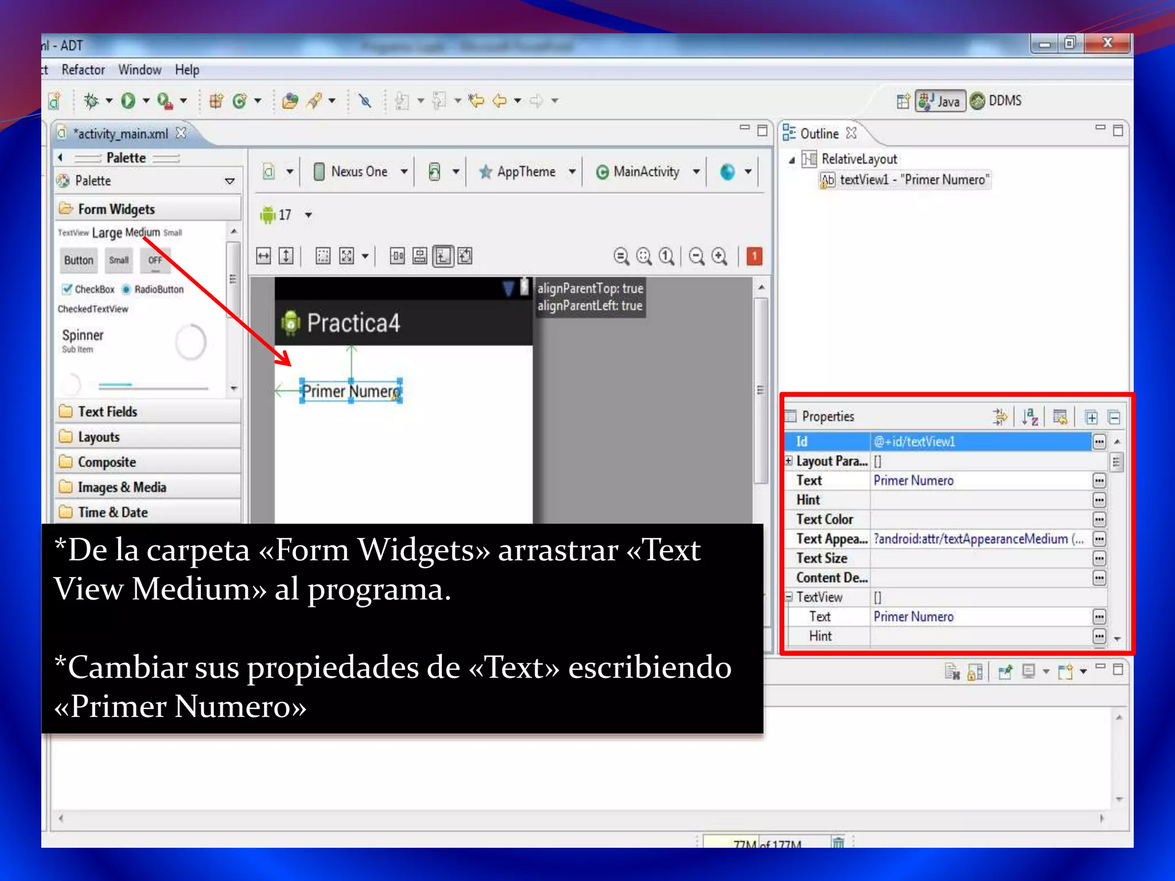Click the zoom in magnifier icon

(719, 256)
